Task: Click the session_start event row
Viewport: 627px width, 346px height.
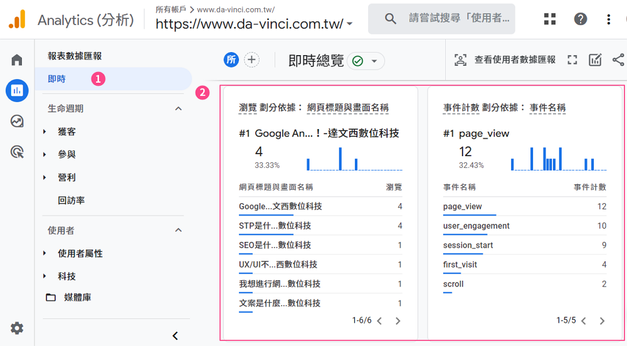Action: click(x=525, y=245)
